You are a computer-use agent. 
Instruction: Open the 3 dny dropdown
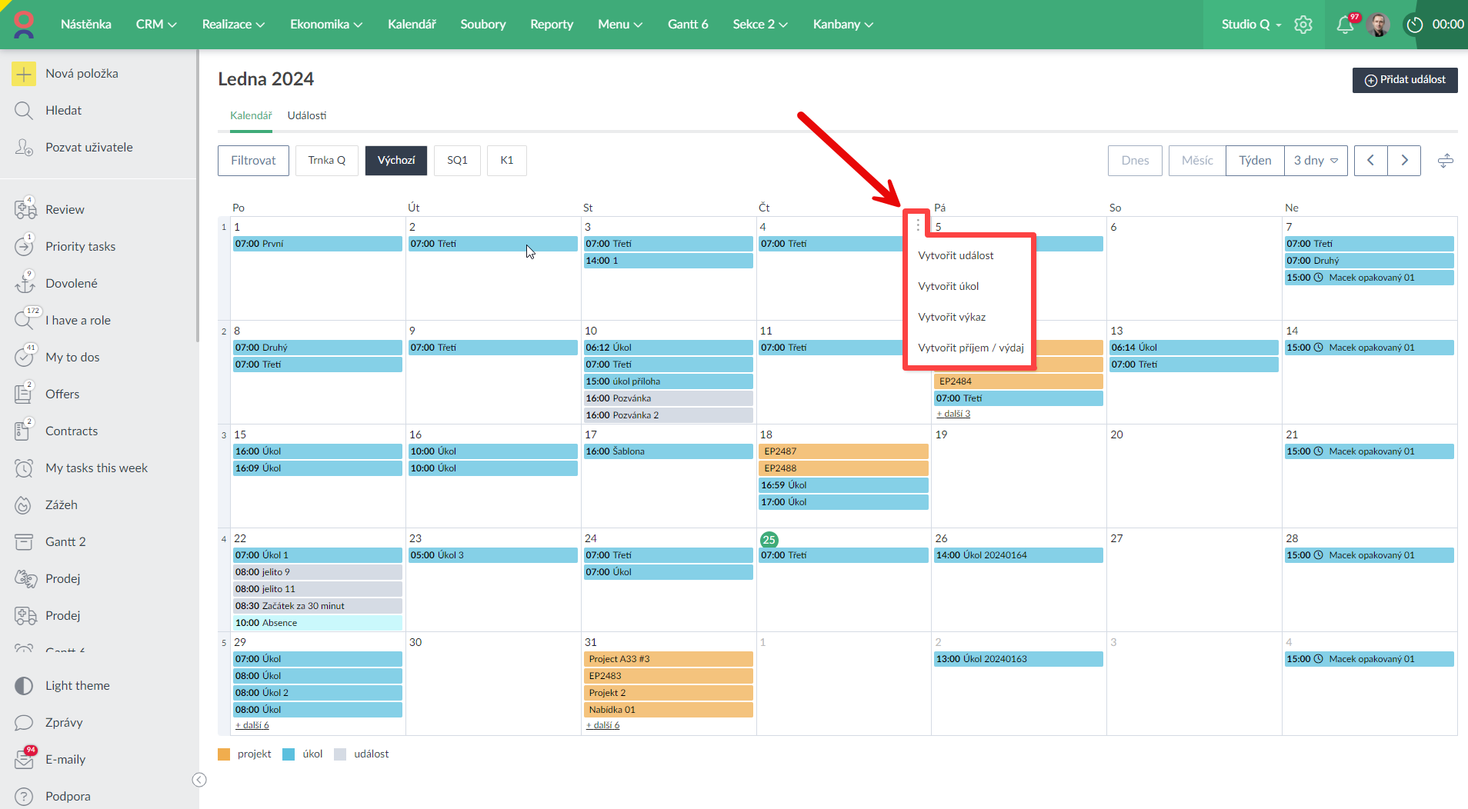(1315, 161)
